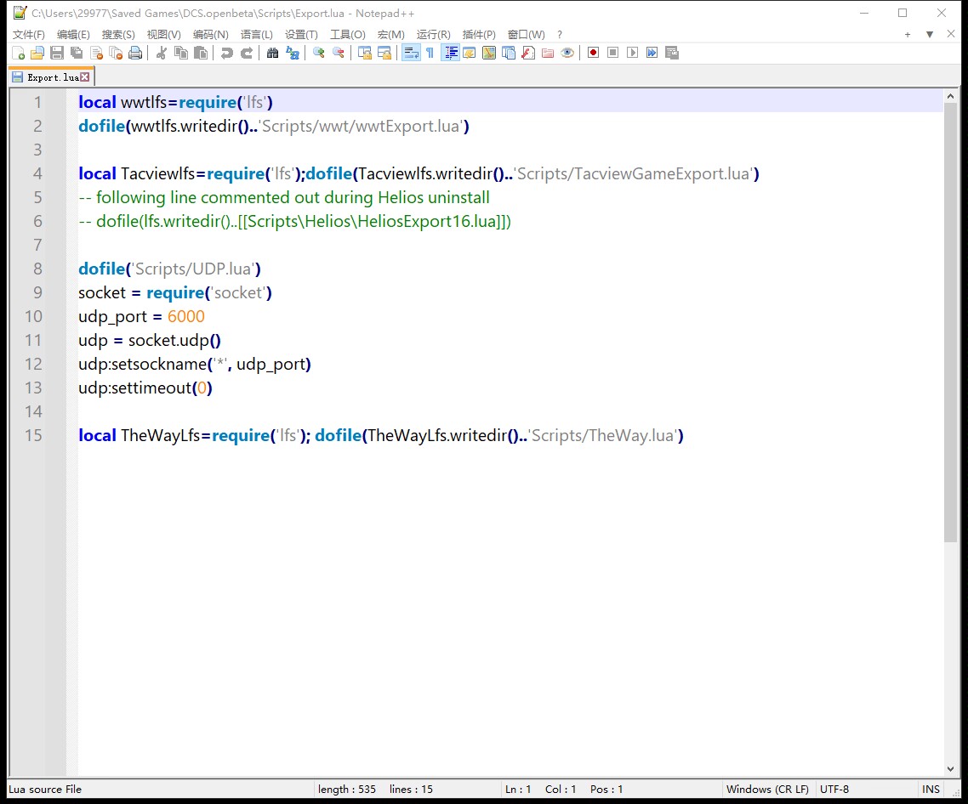
Task: Run macro multiple times via its toolbar icon
Action: (651, 53)
